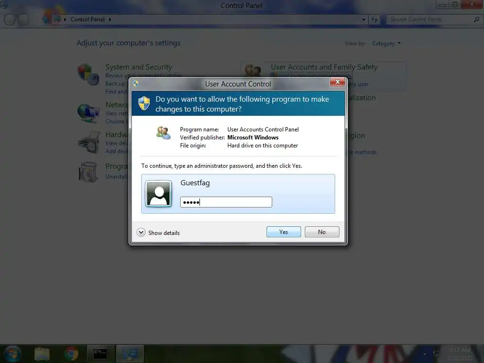Image resolution: width=484 pixels, height=363 pixels.
Task: Click the User Accounts and Family Safety icon
Action: point(253,70)
